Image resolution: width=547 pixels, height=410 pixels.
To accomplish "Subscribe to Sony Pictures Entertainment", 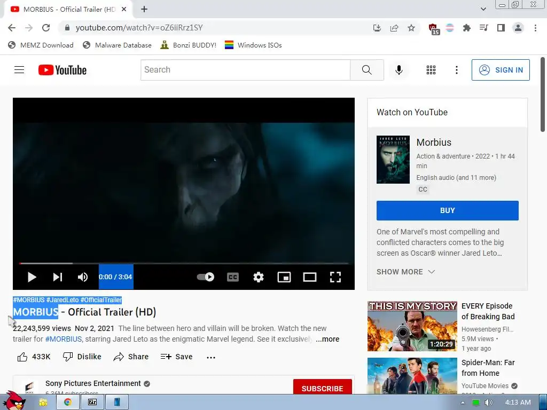I will click(x=322, y=387).
